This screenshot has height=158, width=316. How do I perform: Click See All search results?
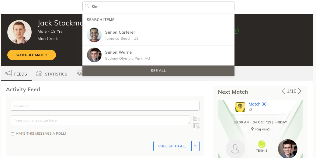click(158, 71)
